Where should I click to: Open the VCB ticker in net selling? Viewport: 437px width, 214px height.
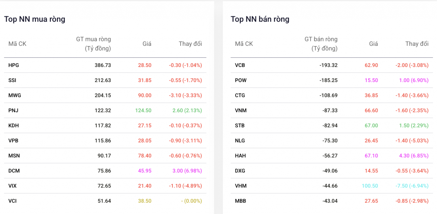click(240, 65)
